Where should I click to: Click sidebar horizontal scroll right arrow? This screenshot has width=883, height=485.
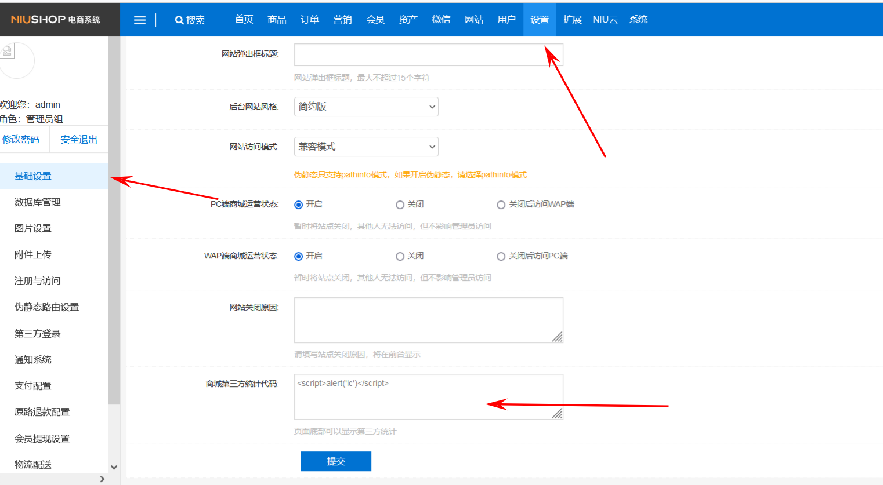[x=102, y=479]
